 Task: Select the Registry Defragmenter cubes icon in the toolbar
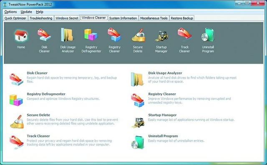pyautogui.click(x=91, y=40)
